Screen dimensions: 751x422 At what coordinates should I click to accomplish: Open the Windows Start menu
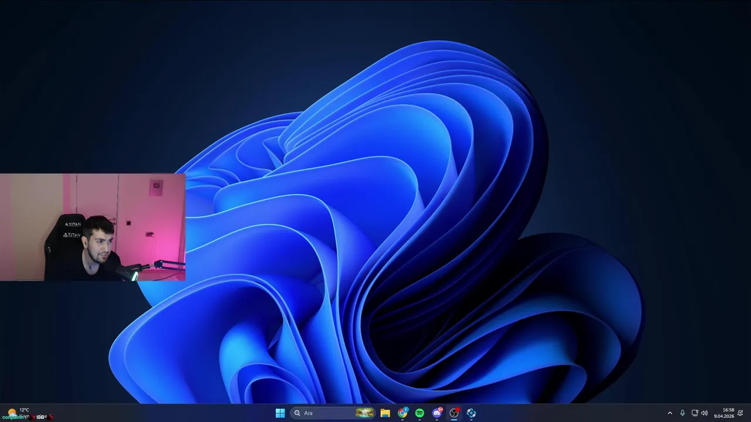pyautogui.click(x=280, y=413)
